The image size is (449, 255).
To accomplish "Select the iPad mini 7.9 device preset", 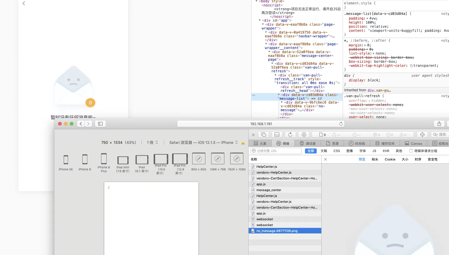I will [123, 164].
